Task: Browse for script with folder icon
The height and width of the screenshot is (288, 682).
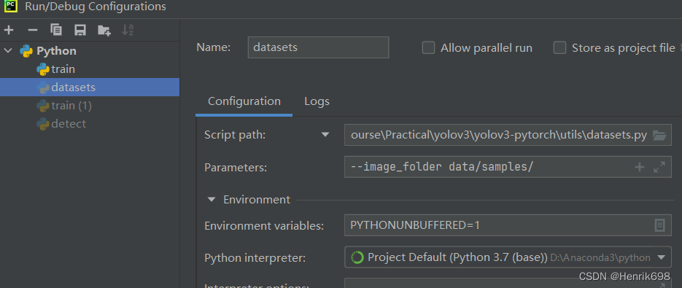Action: 659,136
